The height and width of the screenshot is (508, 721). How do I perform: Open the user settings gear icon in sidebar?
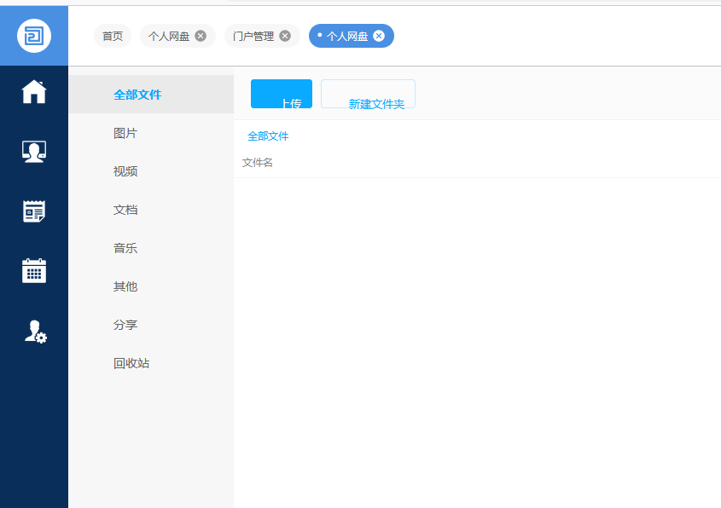35,332
